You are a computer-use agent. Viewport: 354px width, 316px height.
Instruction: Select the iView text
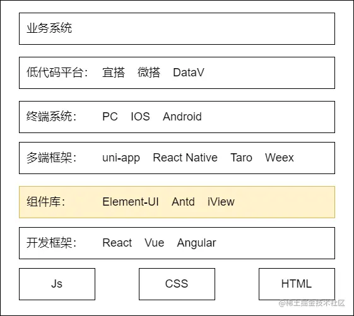click(221, 202)
